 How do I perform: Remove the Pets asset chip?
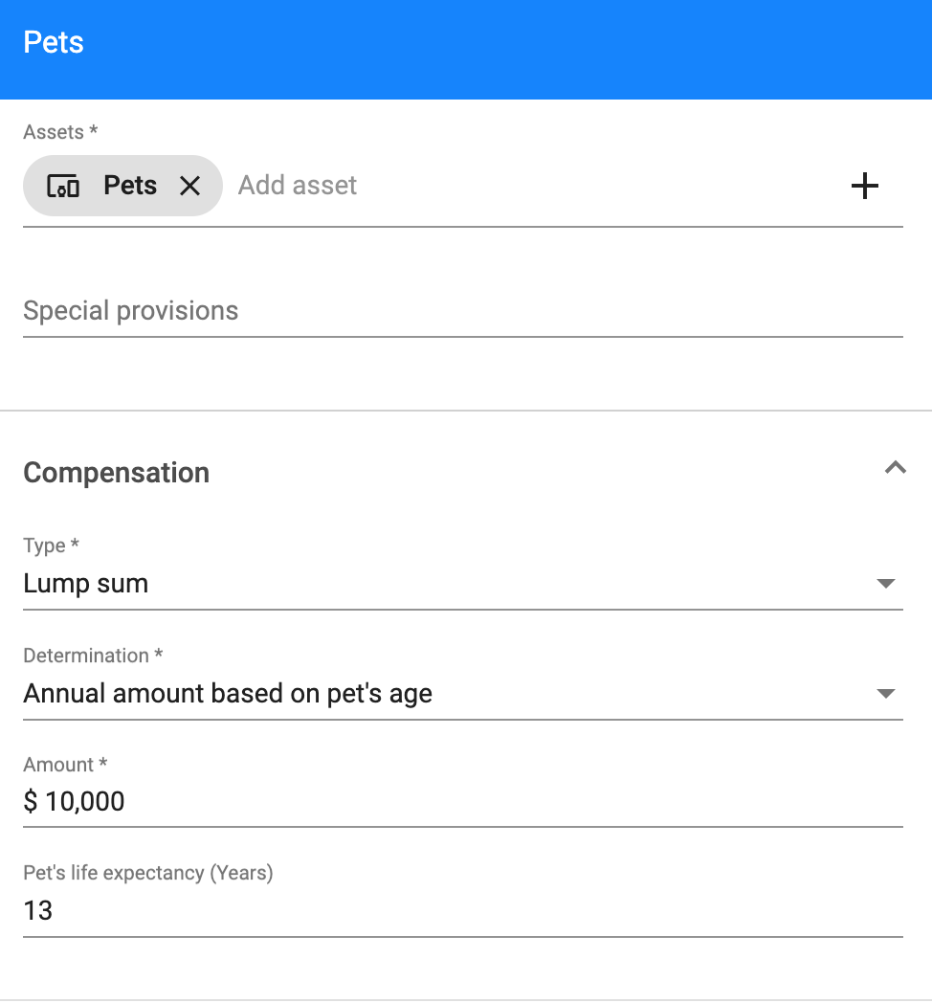[190, 186]
